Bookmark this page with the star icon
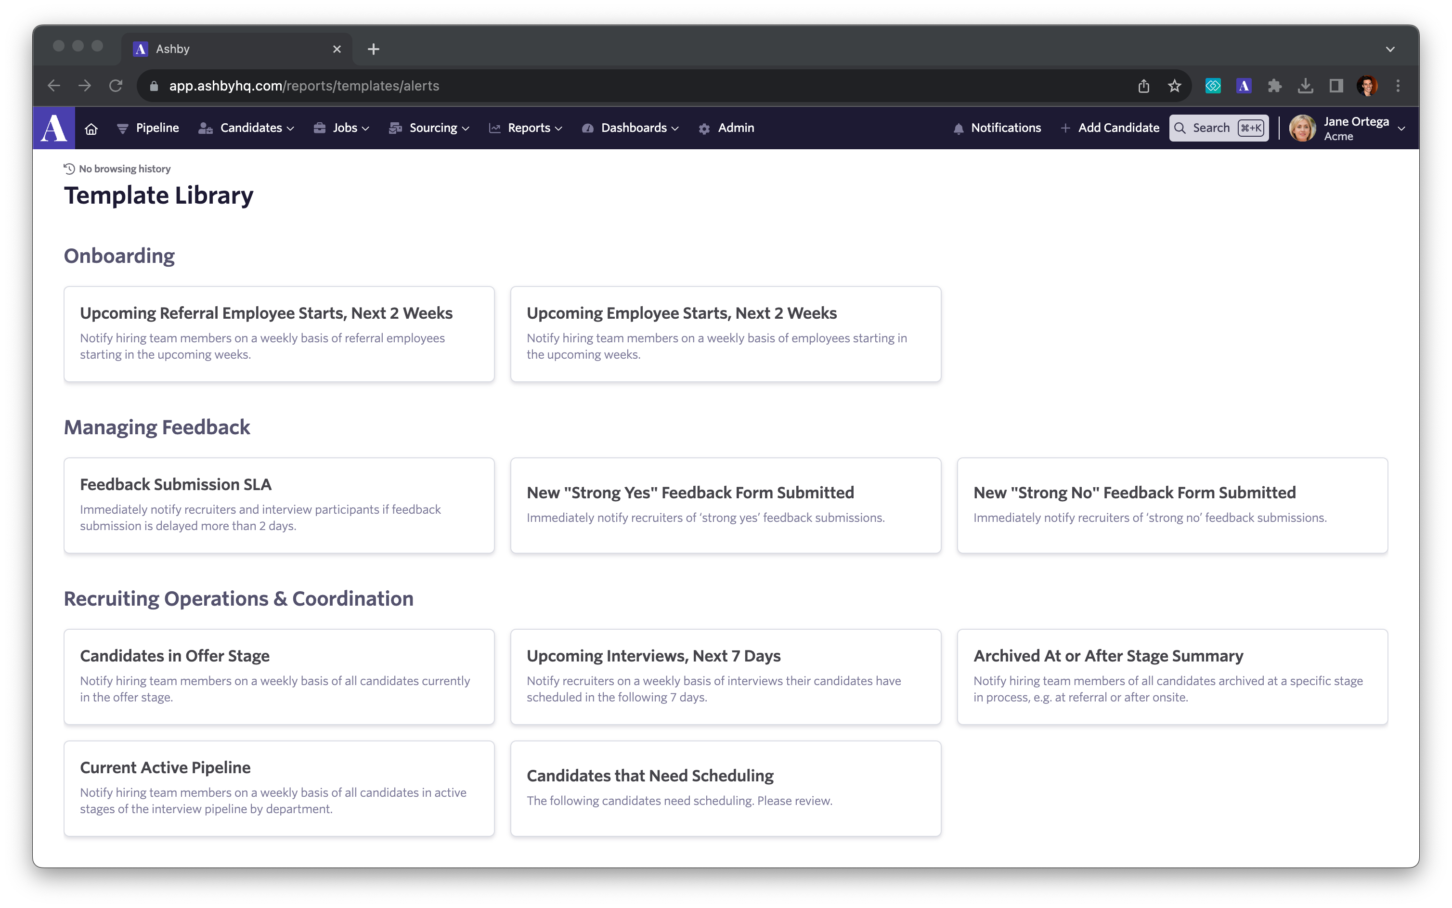 pos(1175,86)
